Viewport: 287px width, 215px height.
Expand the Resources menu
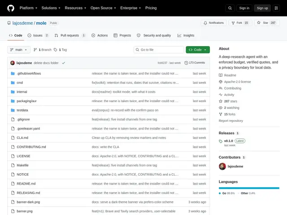(75, 8)
